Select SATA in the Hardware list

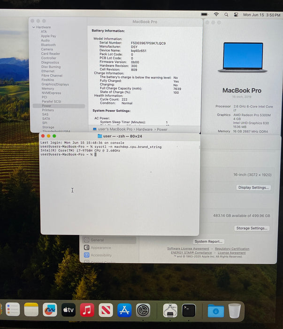(x=46, y=118)
